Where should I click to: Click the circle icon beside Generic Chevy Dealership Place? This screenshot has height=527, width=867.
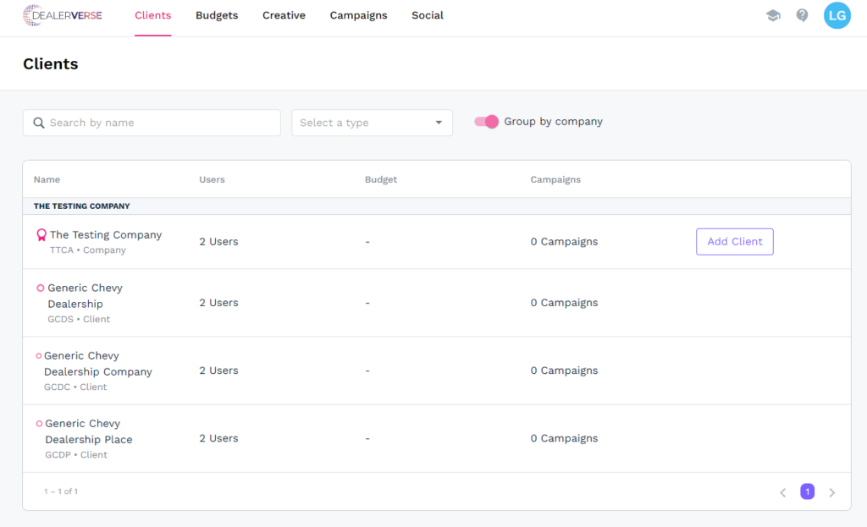pos(39,423)
